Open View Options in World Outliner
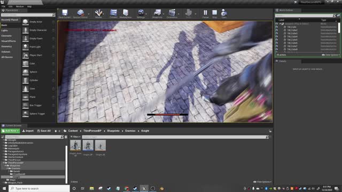This screenshot has height=192, width=342. (x=331, y=55)
